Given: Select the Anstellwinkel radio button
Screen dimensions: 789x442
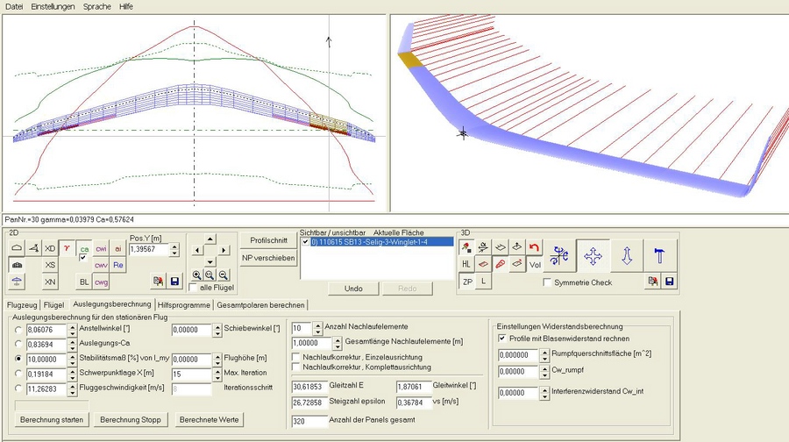Looking at the screenshot, I should point(18,330).
